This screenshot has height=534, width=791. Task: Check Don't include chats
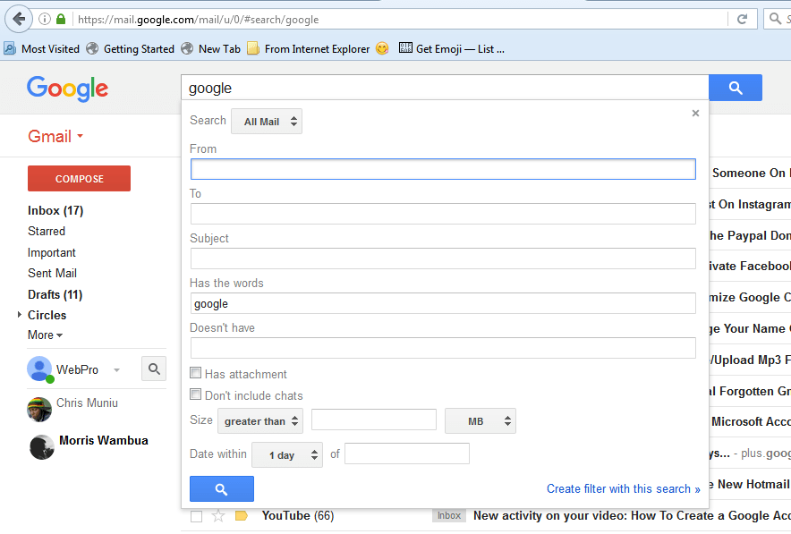[195, 394]
